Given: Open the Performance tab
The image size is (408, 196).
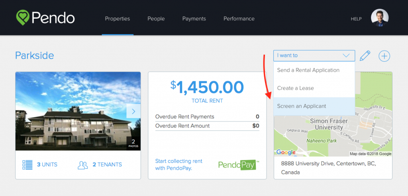Looking at the screenshot, I should click(239, 19).
